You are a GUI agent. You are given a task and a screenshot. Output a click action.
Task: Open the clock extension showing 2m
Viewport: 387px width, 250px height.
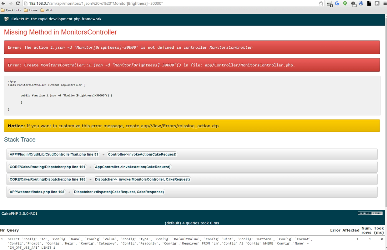tap(353, 4)
